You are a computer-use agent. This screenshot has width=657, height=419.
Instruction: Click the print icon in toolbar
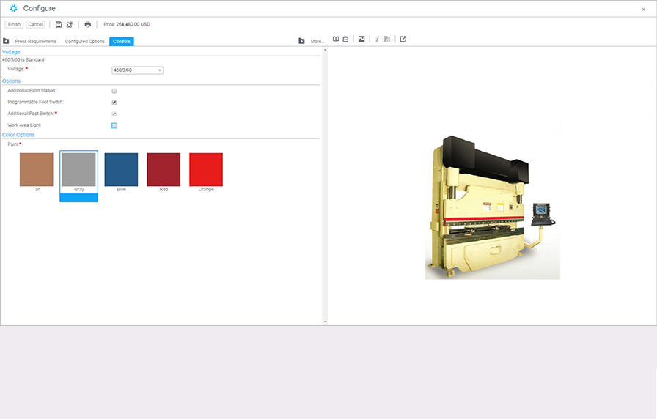pyautogui.click(x=88, y=24)
